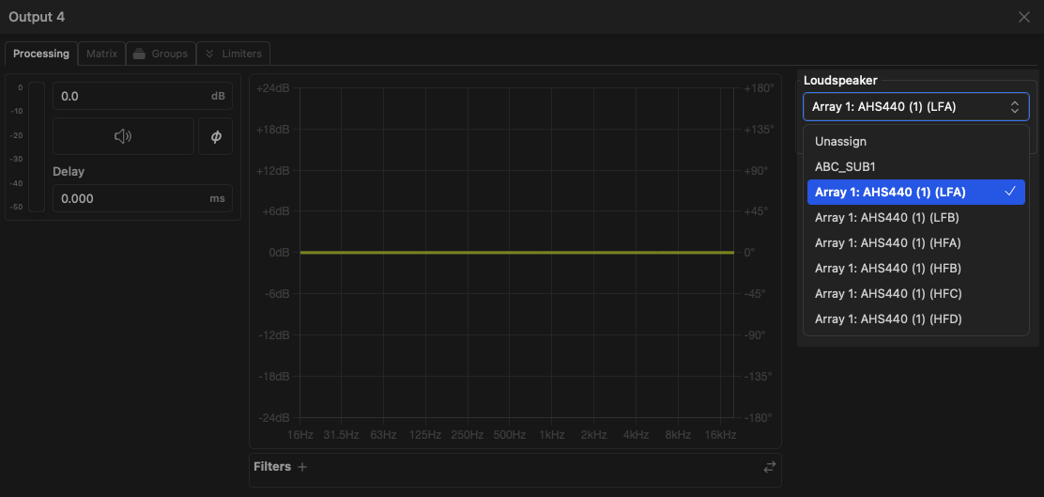Select ABC_SUB1 loudspeaker option
Viewport: 1044px width, 497px height.
pos(845,166)
